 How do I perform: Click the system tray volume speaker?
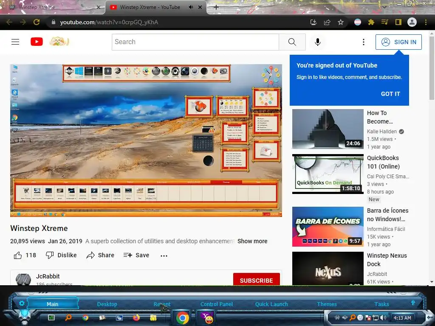click(x=384, y=318)
